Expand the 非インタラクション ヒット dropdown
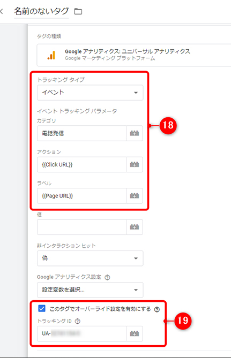231x358 pixels. click(90, 258)
